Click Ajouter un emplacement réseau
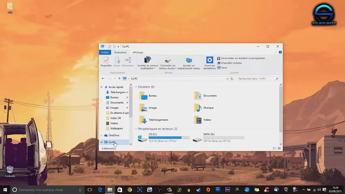345x194 pixels. (x=189, y=60)
